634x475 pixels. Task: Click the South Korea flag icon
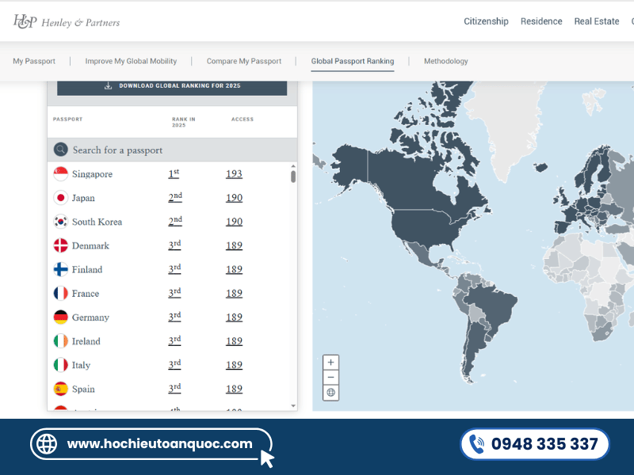[x=61, y=222]
